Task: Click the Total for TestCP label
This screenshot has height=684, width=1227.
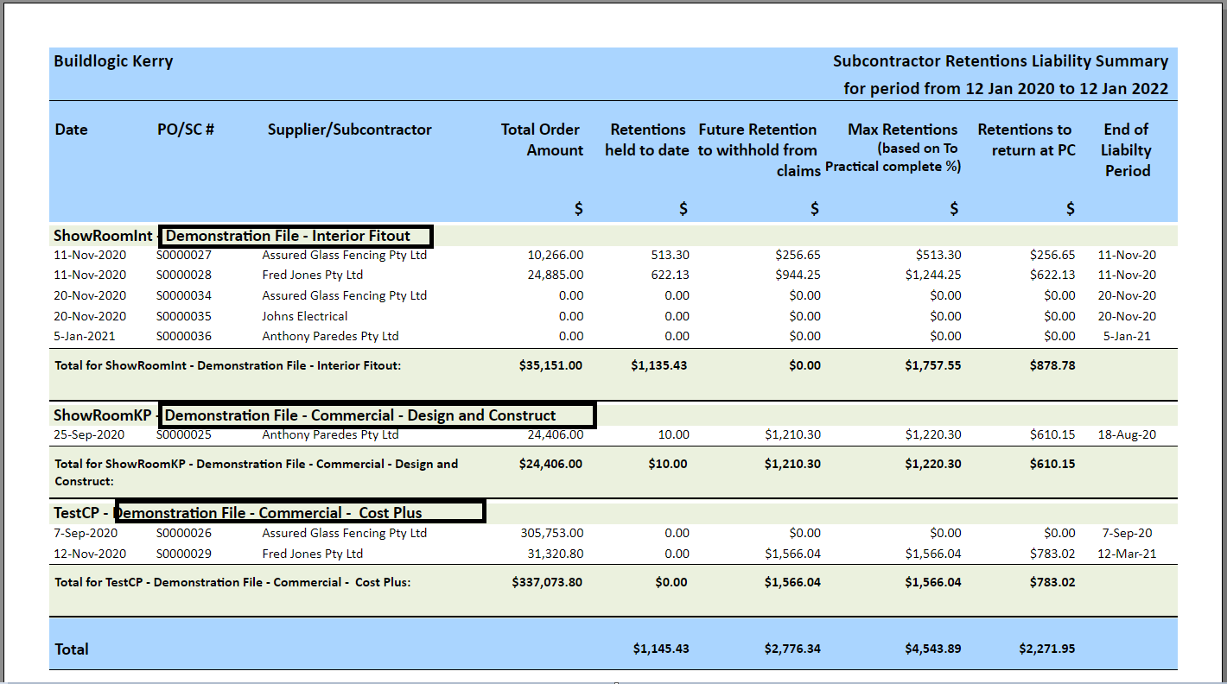Action: point(233,582)
